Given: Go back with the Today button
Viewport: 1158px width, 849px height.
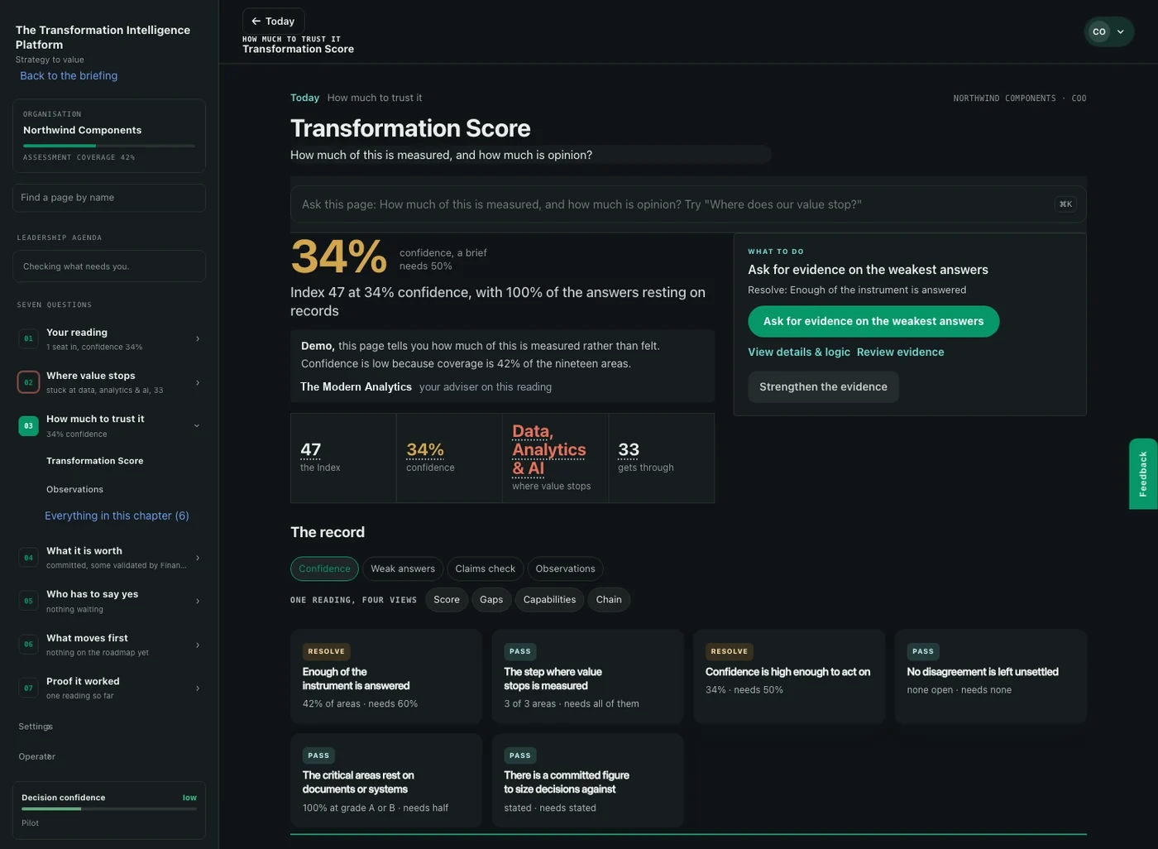Looking at the screenshot, I should coord(273,21).
